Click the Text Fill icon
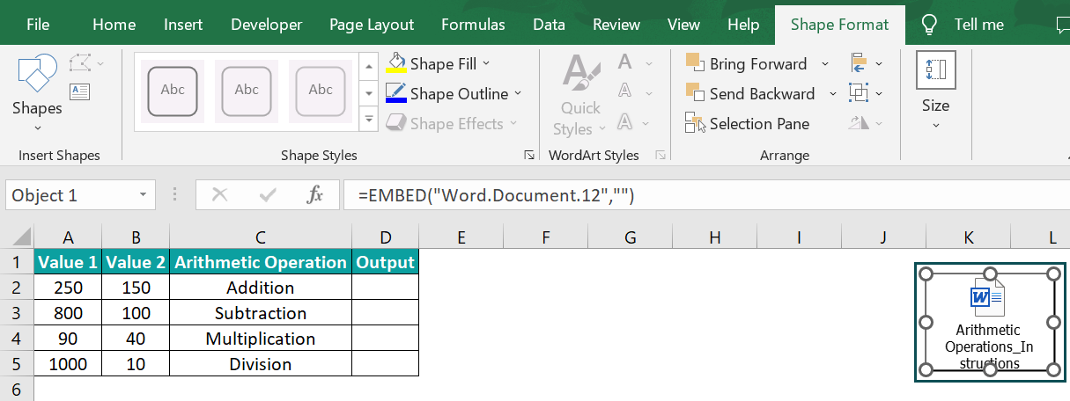Image resolution: width=1070 pixels, height=401 pixels. 624,62
